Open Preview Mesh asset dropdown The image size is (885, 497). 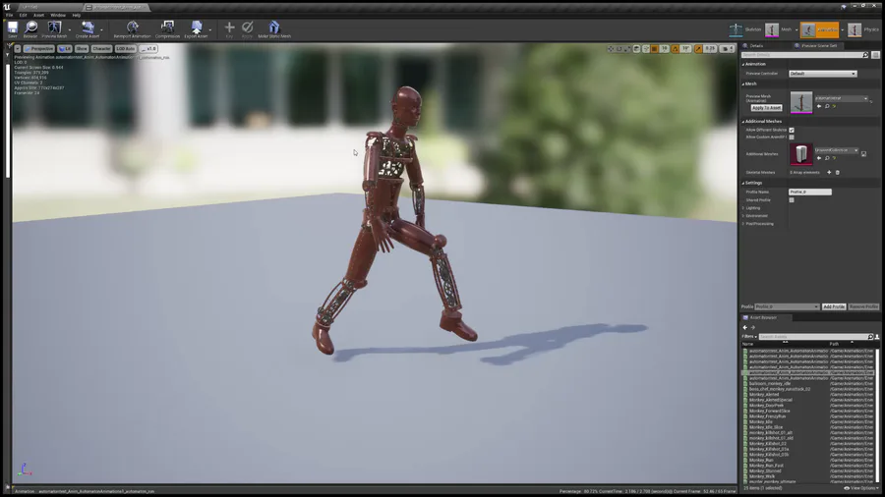841,98
